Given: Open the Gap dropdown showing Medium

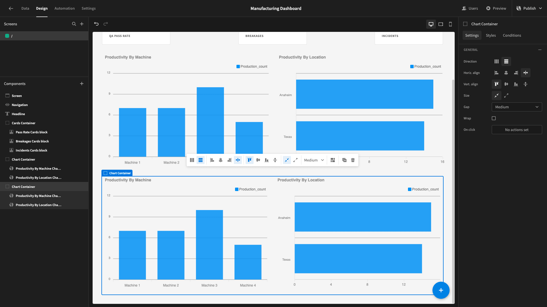Looking at the screenshot, I should click(x=517, y=107).
